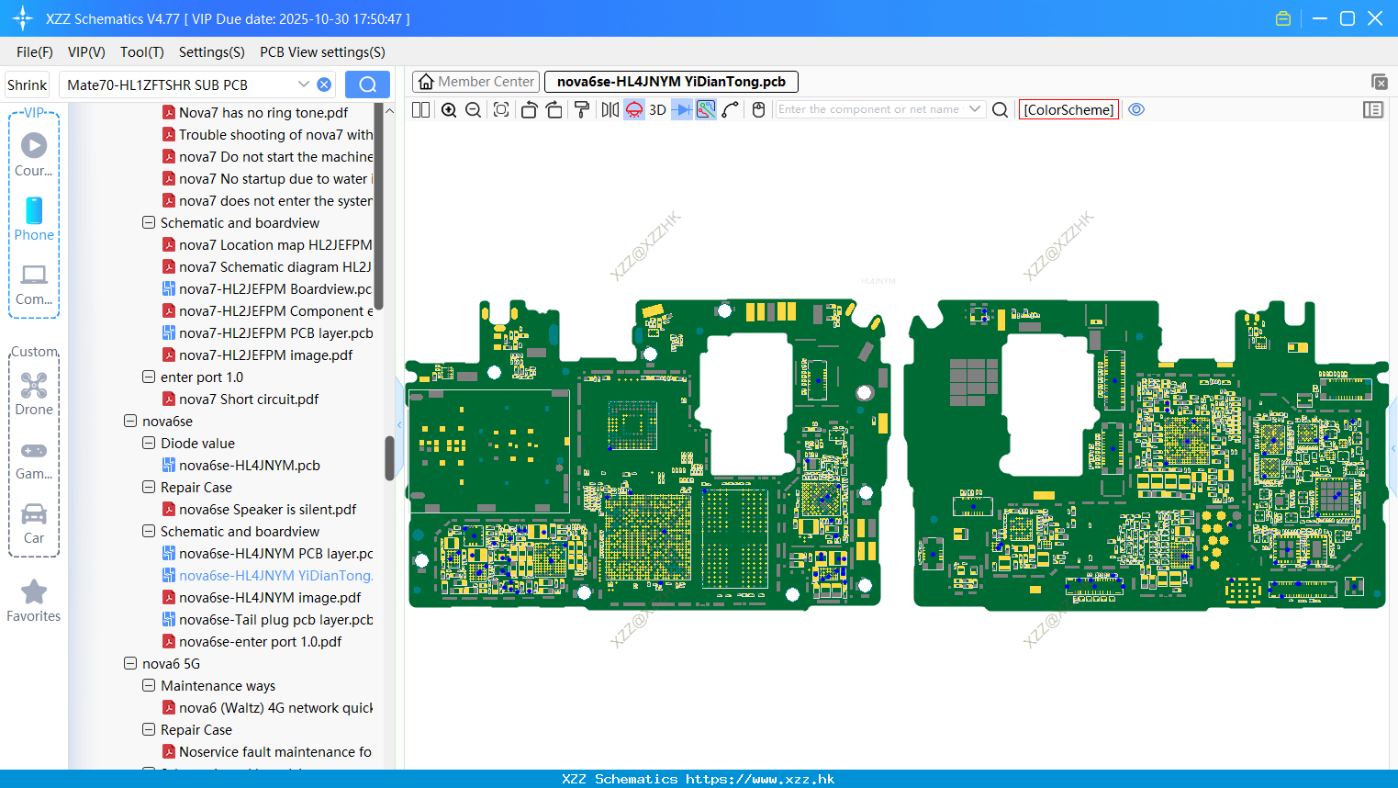Select the Phone category
1398x788 pixels.
tap(34, 219)
